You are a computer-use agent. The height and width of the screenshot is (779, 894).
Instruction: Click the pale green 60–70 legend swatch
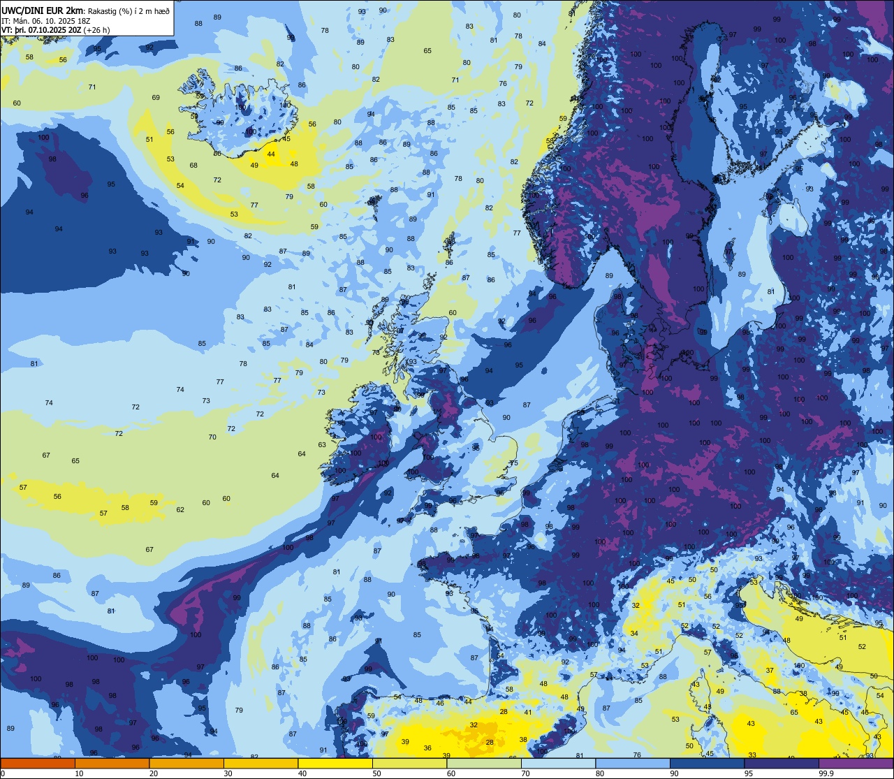(x=484, y=764)
